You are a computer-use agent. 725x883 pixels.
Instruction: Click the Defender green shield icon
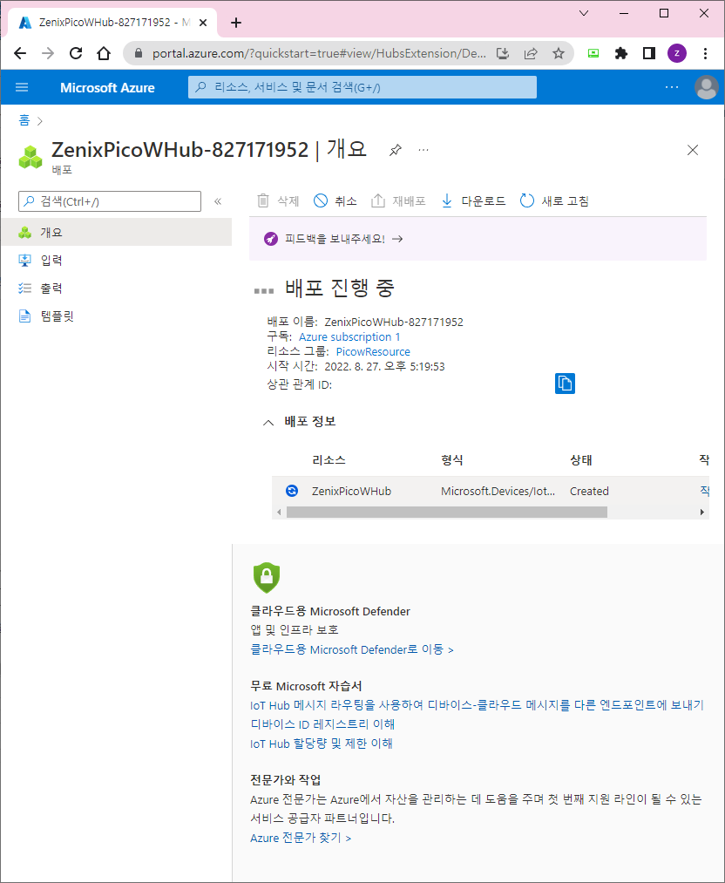point(267,577)
